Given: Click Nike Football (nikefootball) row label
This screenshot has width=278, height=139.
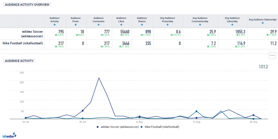Looking at the screenshot, I should point(23,43).
